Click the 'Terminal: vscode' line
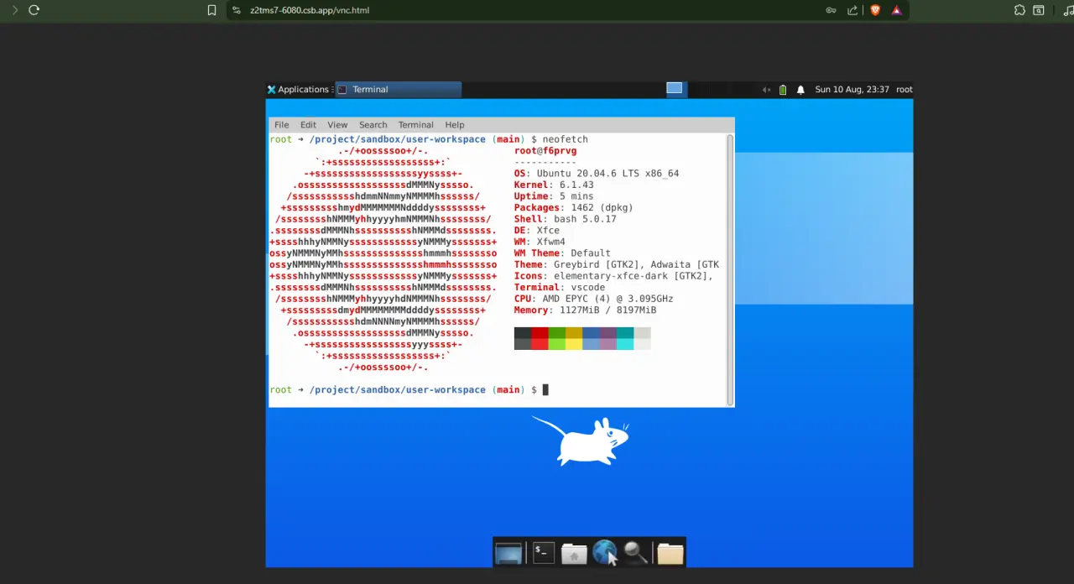 [560, 287]
